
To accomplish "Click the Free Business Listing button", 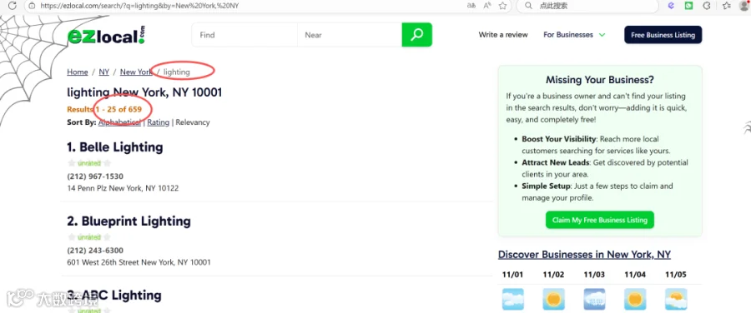I will pos(663,35).
